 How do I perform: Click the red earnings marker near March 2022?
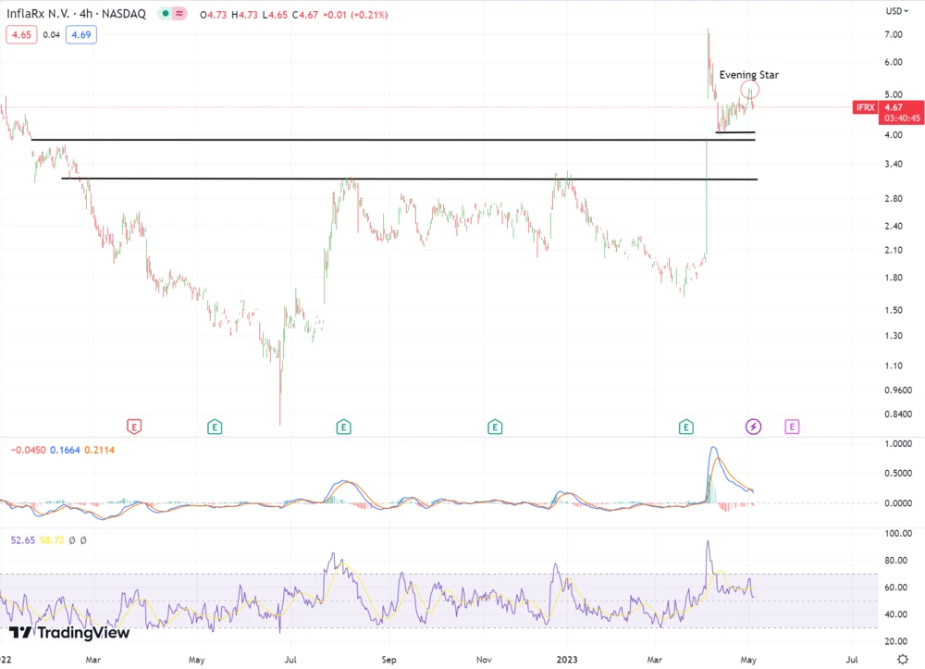[x=135, y=427]
